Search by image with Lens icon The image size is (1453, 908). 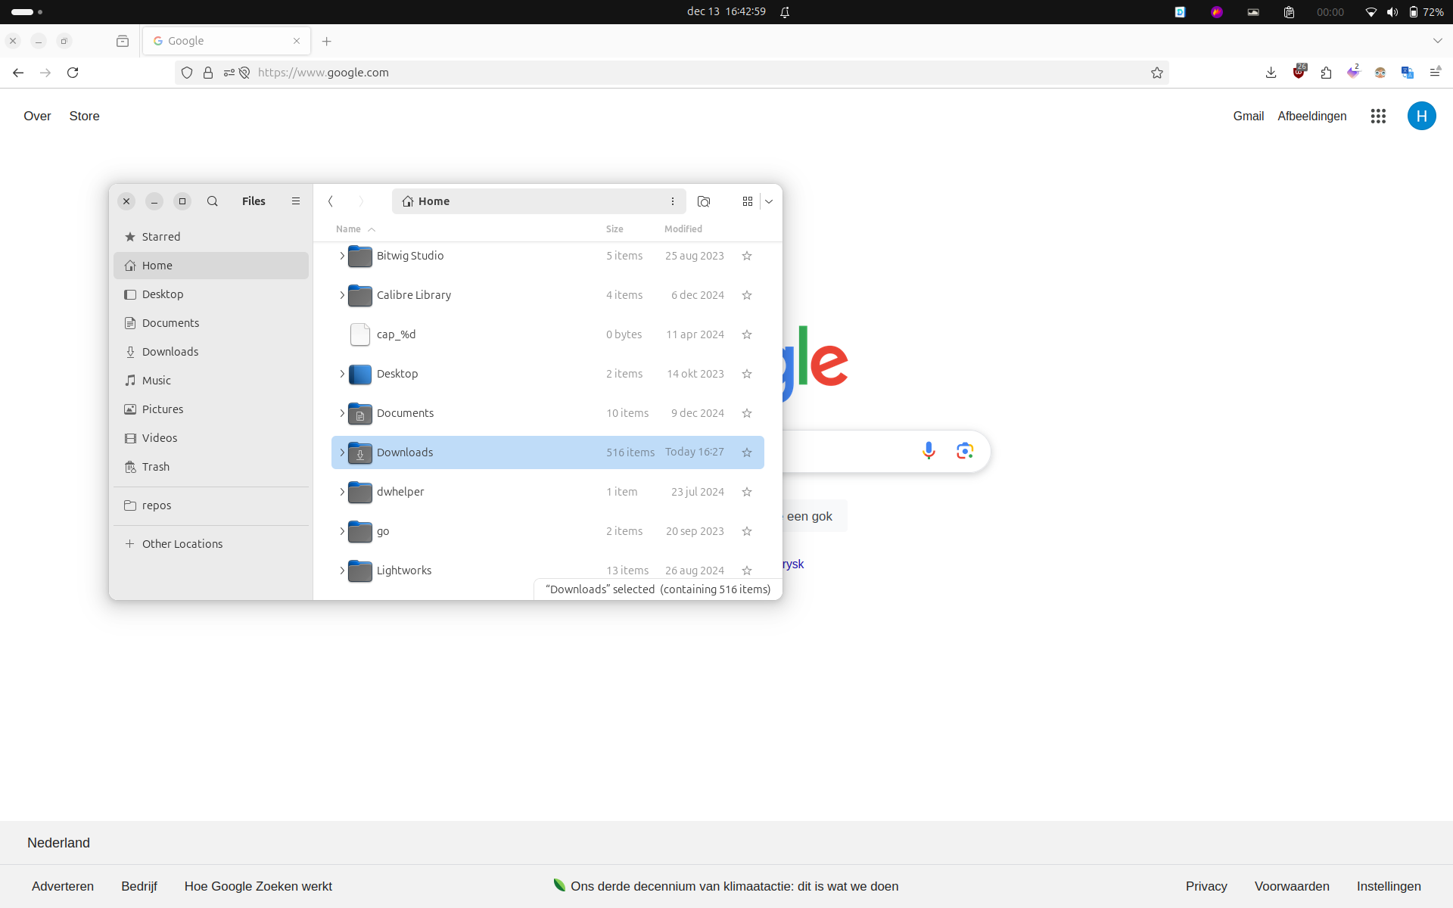pos(965,451)
